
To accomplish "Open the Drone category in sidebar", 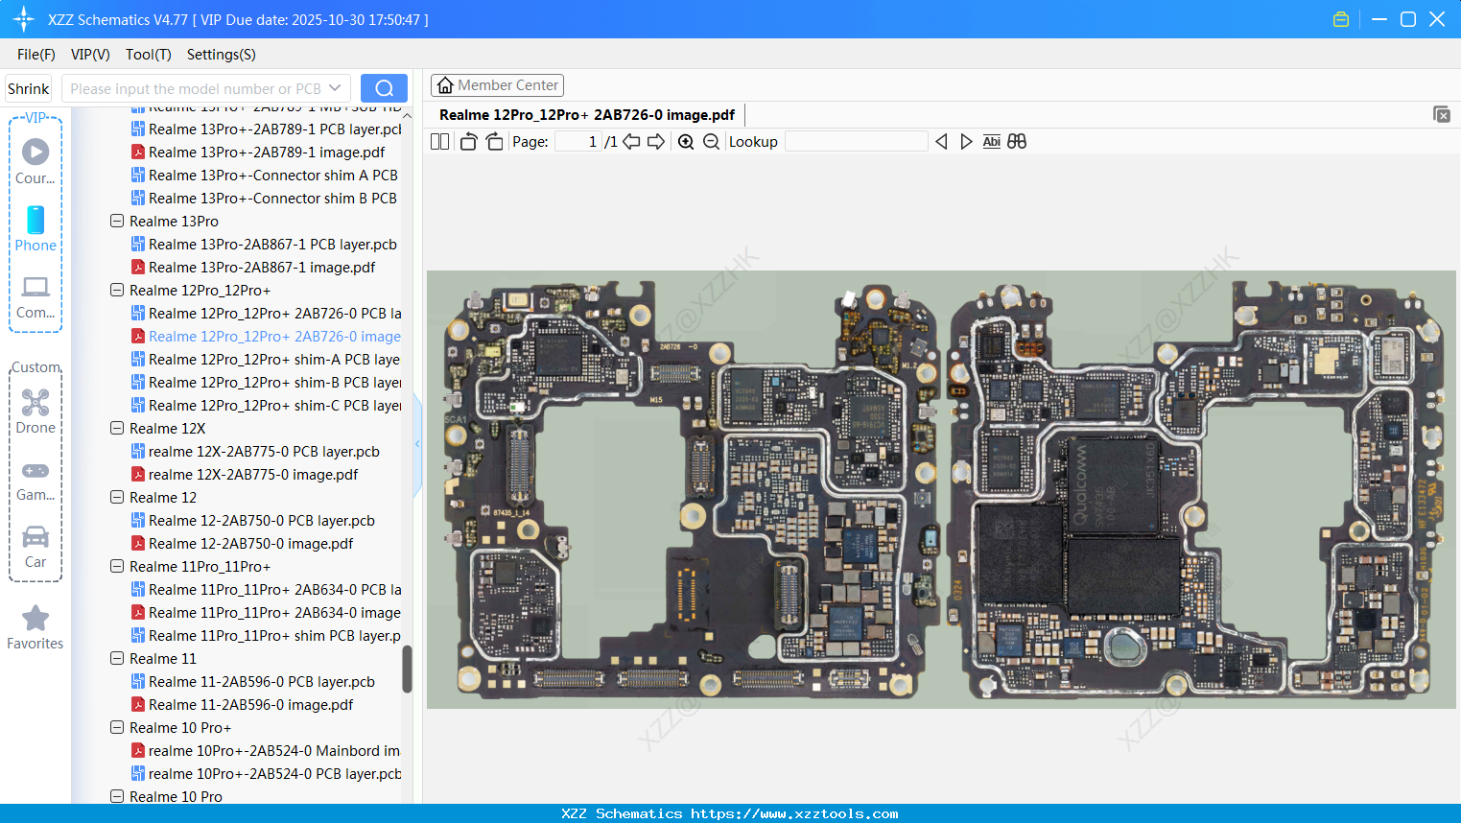I will 35,411.
